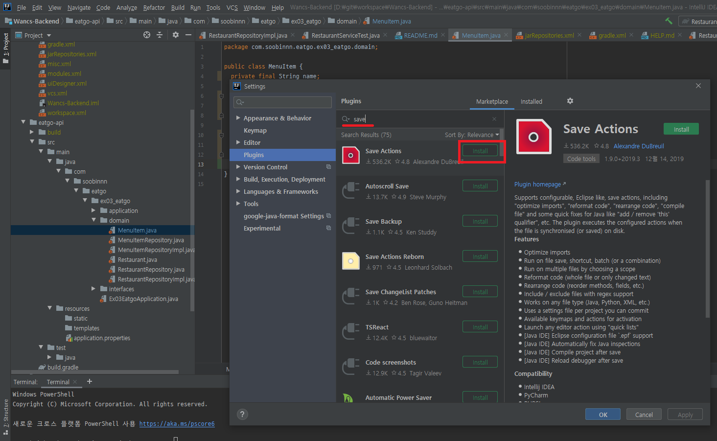
Task: Click OK to confirm settings
Action: [x=603, y=414]
